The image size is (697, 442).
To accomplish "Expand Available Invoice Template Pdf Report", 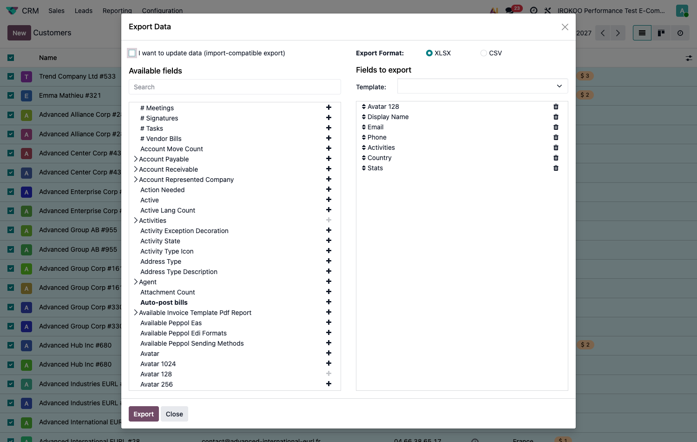I will [136, 313].
